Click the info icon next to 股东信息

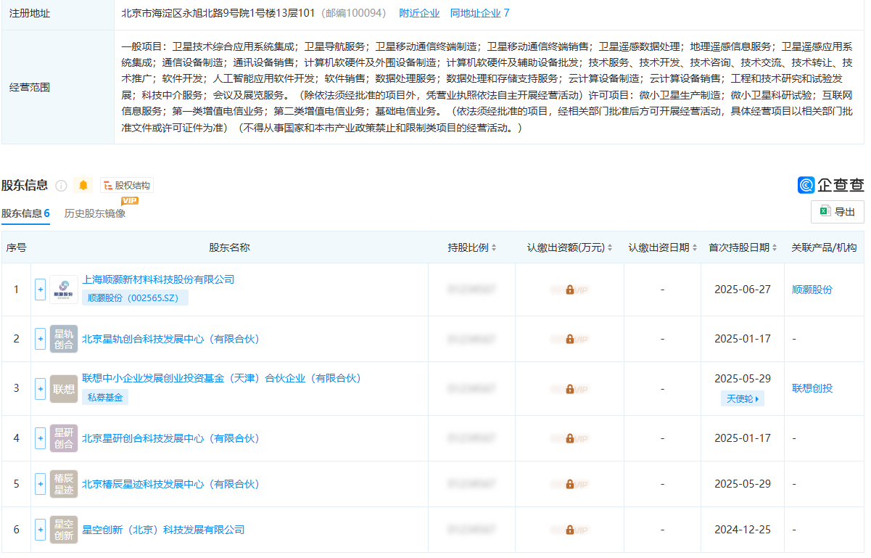pos(62,186)
